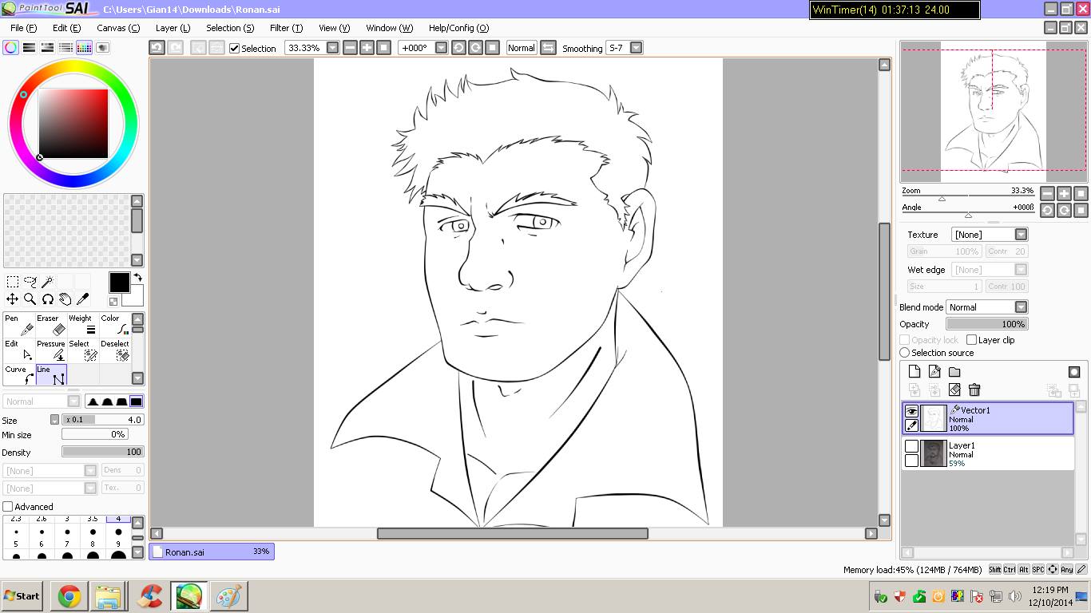The height and width of the screenshot is (613, 1091).
Task: Select the Layer1 layer row
Action: coord(988,453)
